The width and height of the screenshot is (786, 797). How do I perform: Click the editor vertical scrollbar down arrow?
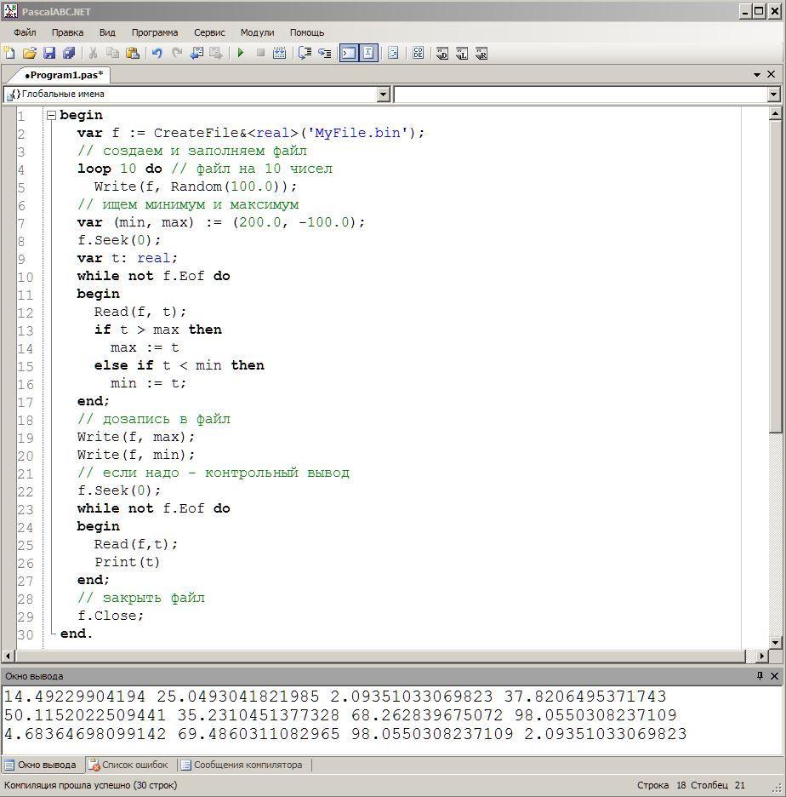point(774,642)
